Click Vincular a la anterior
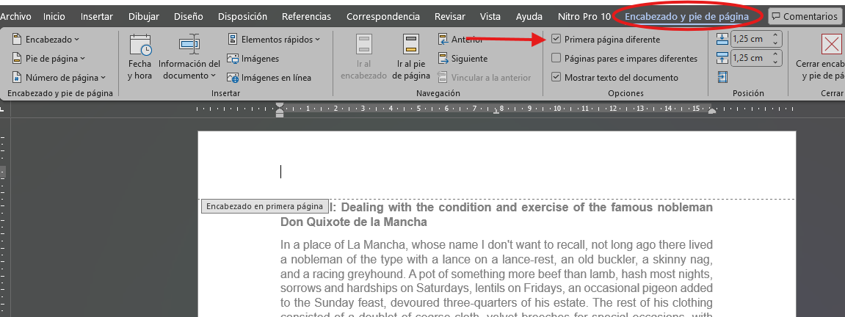Viewport: 845px width, 317px height. pyautogui.click(x=485, y=78)
